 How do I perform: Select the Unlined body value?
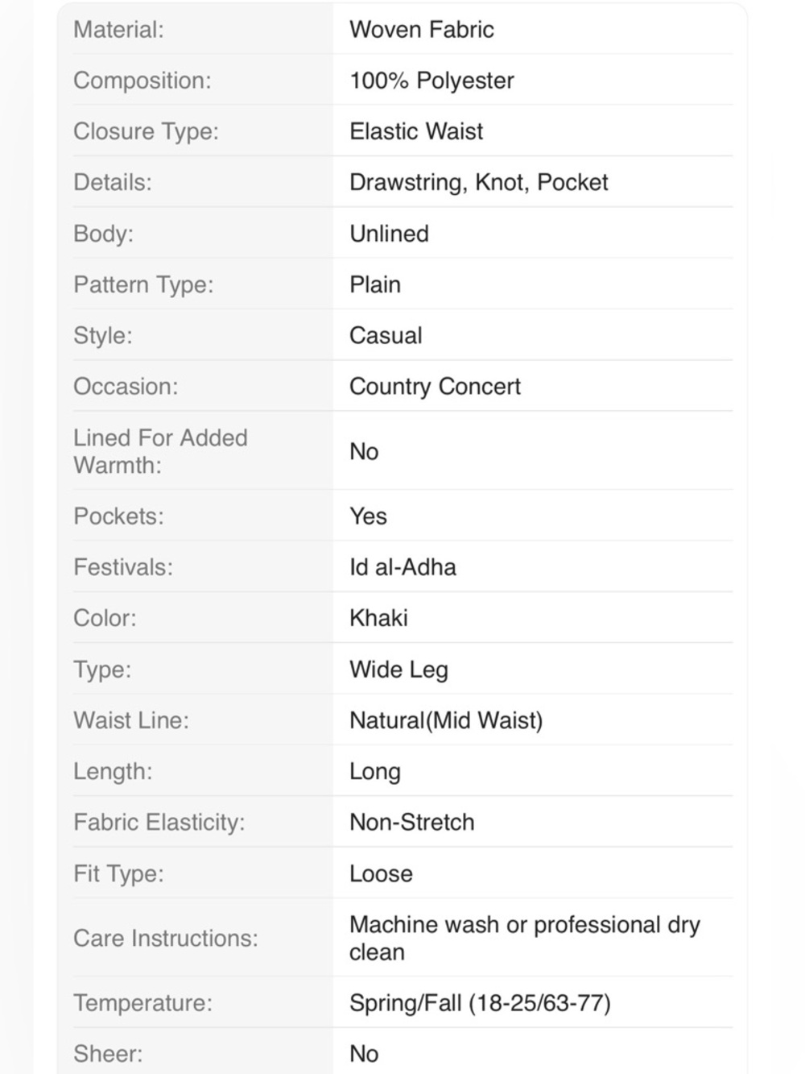[389, 234]
